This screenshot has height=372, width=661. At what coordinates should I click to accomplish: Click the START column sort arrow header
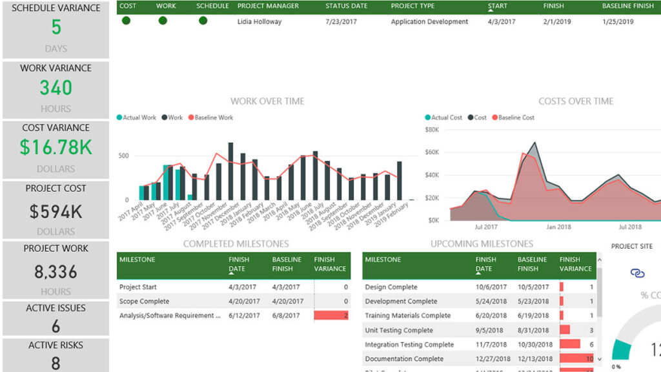pyautogui.click(x=498, y=6)
